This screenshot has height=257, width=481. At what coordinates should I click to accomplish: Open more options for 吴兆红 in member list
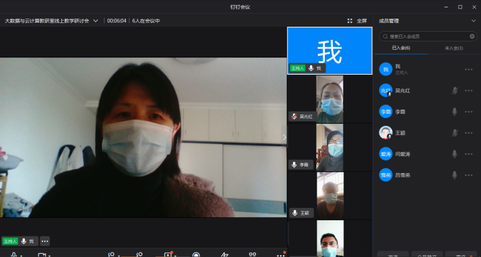point(469,91)
